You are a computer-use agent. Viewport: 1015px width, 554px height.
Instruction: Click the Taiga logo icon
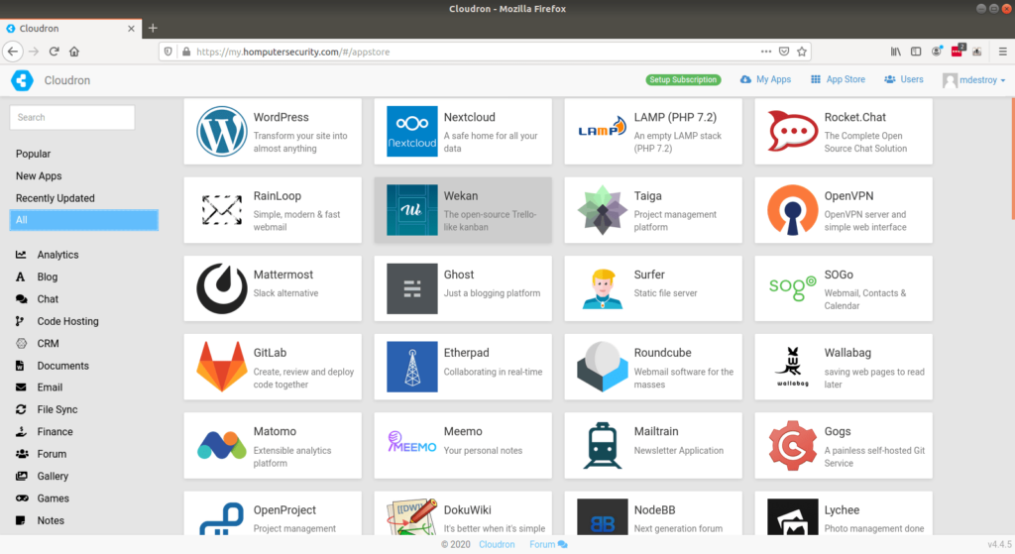(x=602, y=210)
